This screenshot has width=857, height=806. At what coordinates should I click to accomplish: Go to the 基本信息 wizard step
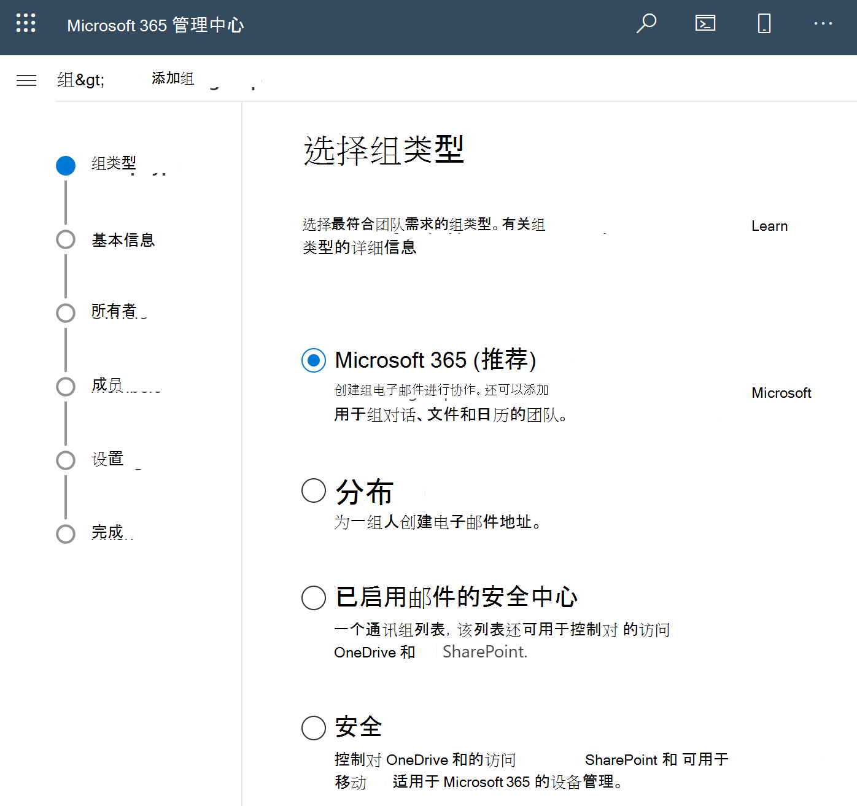coord(123,239)
